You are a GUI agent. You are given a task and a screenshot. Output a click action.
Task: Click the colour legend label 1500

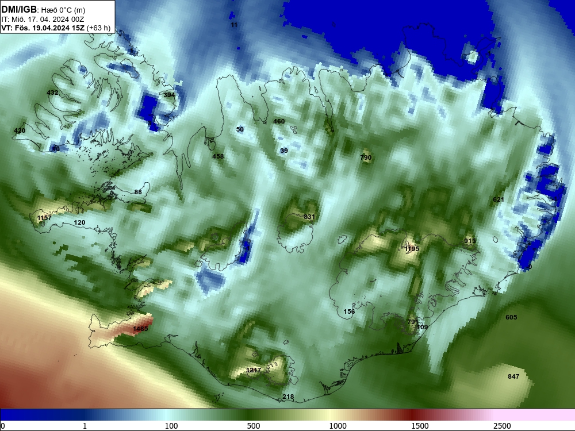tap(420, 426)
